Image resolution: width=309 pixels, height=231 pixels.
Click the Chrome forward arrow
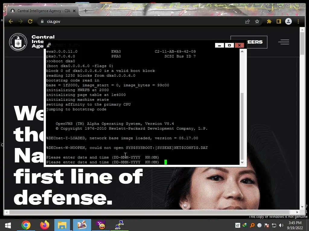[x=21, y=21]
